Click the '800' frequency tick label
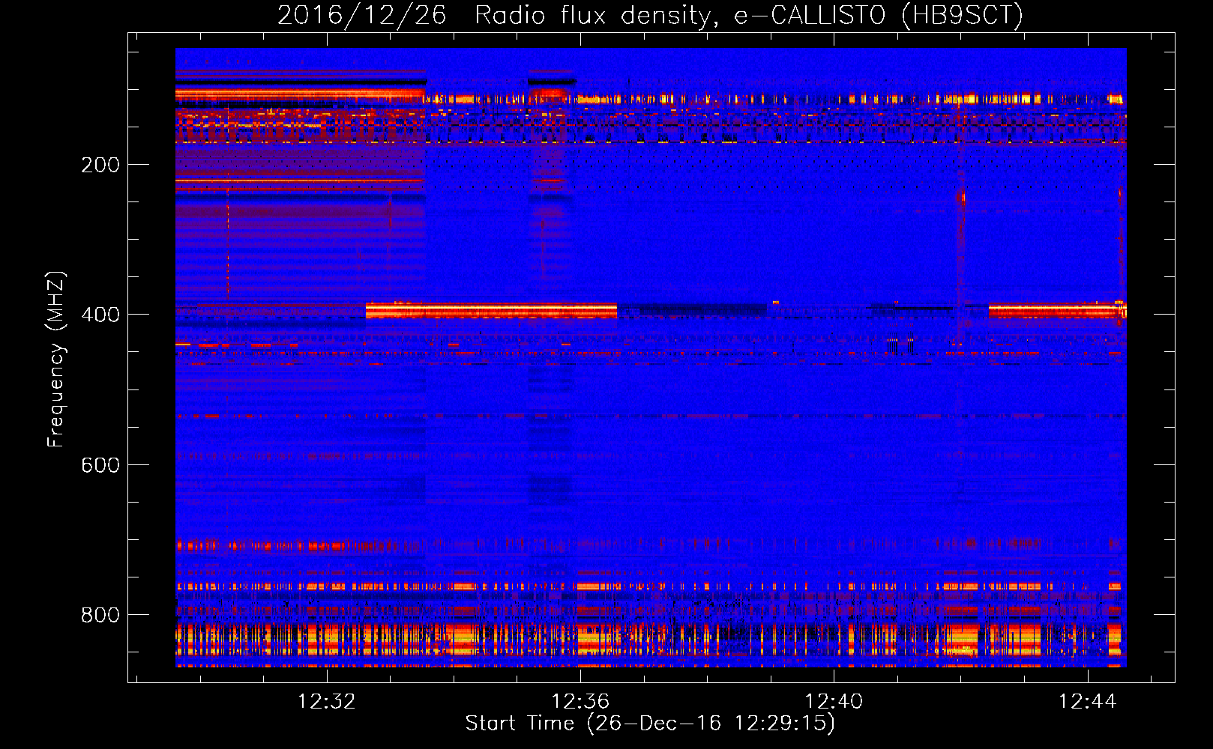This screenshot has height=749, width=1213. coord(100,615)
